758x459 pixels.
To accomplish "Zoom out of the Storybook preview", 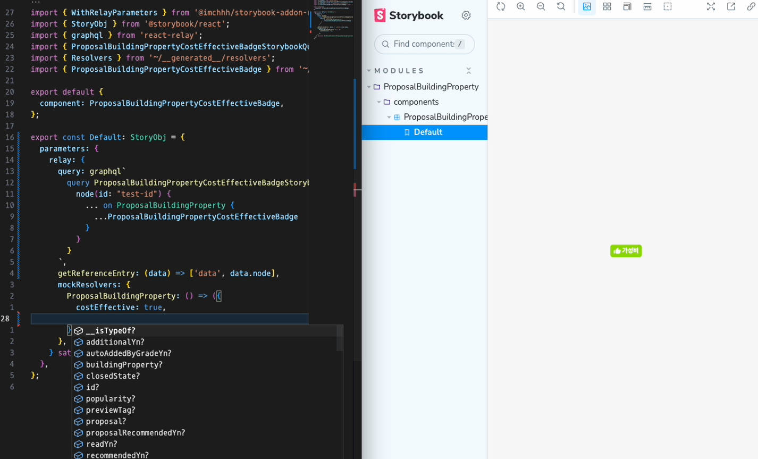I will pyautogui.click(x=541, y=7).
